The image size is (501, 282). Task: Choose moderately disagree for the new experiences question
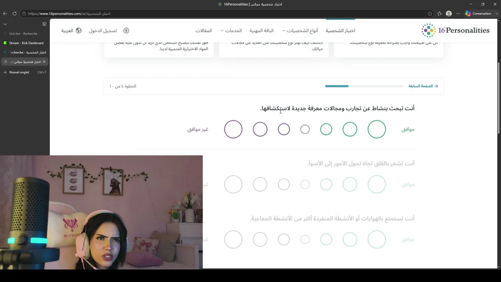[x=260, y=129]
